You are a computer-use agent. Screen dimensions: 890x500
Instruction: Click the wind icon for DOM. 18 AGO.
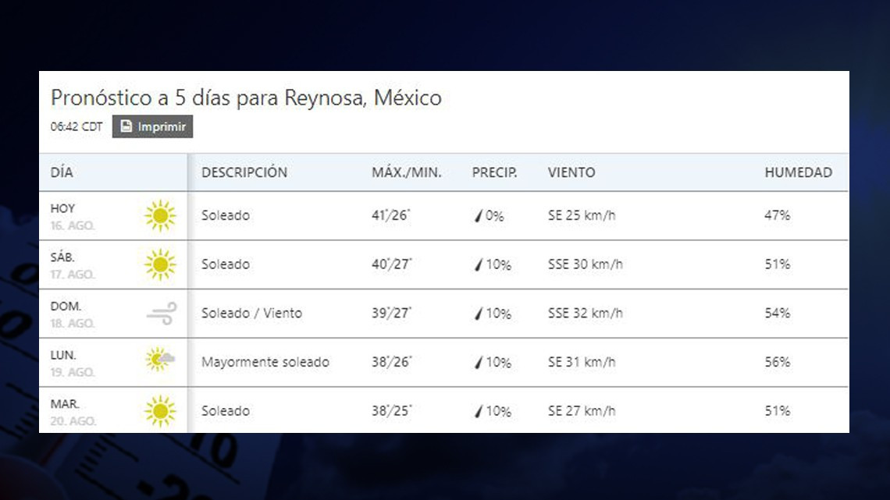(x=161, y=313)
